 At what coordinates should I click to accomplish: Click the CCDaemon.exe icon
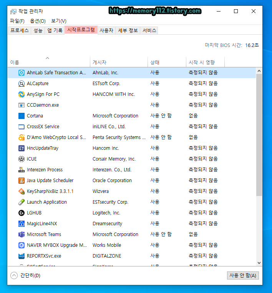[x=22, y=105]
